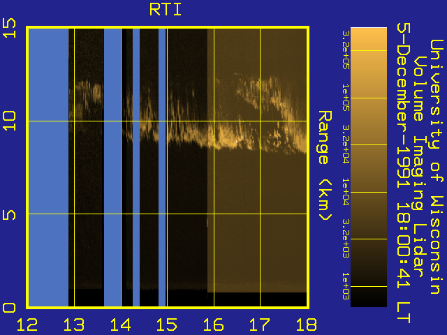Click time axis tick 14
The width and height of the screenshot is (447, 335).
pos(120,325)
